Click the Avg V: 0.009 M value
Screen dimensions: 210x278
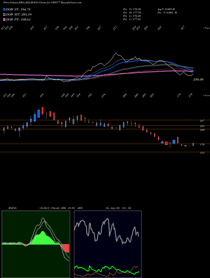click(166, 9)
